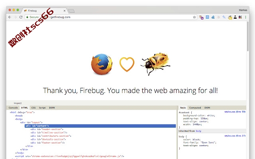Click the struck-through text-align: center property
Viewport: 255px width, 159px height.
pyautogui.click(x=196, y=145)
